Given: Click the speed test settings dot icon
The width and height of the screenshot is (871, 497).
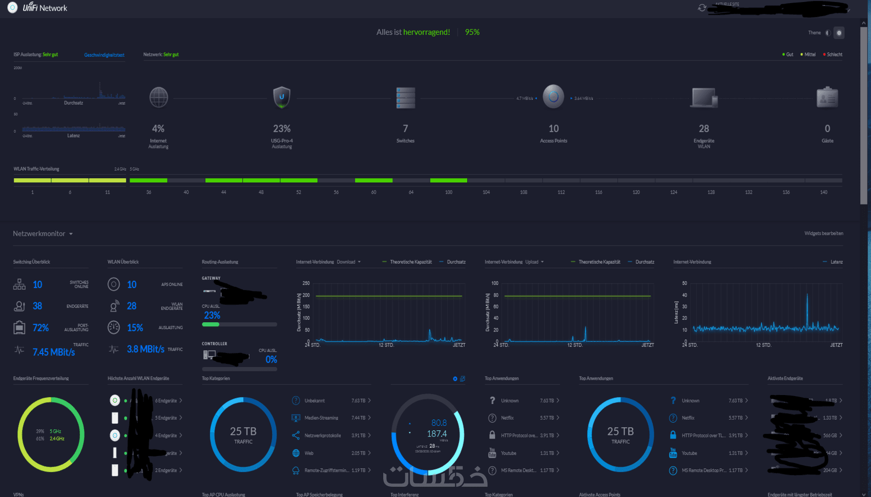Looking at the screenshot, I should tap(455, 379).
